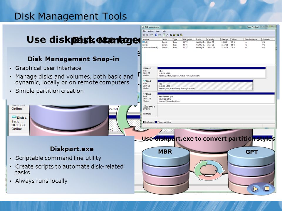The image size is (282, 211).
Task: Sort by the Status column header
Action: coord(200,39)
